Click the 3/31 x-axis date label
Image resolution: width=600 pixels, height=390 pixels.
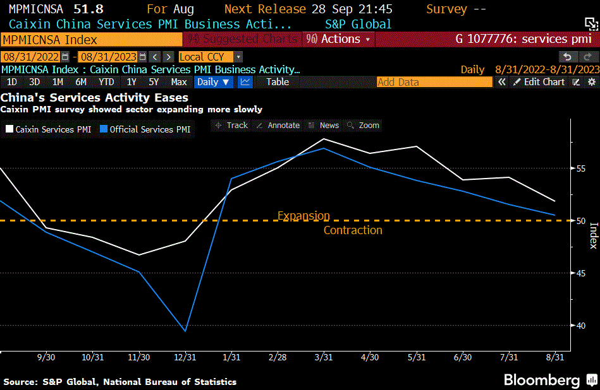click(324, 358)
